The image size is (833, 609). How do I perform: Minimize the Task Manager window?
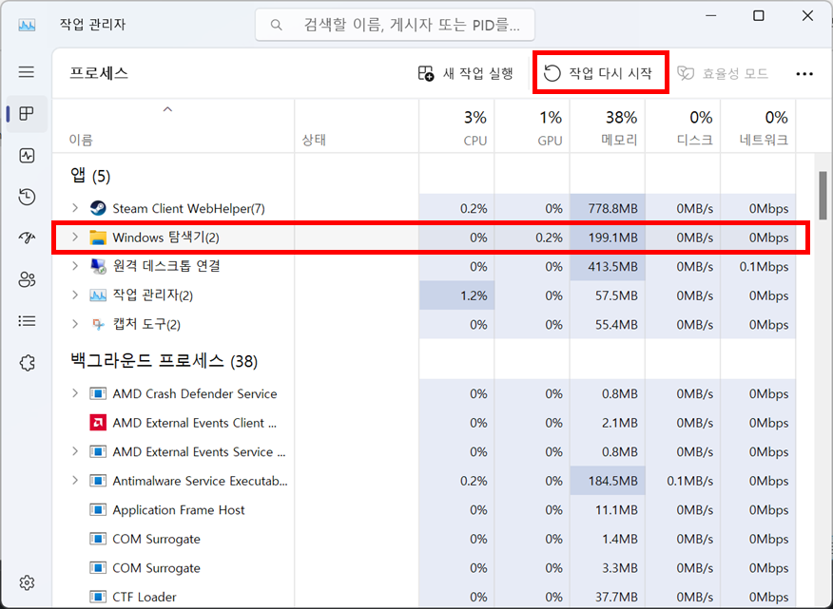tap(710, 16)
